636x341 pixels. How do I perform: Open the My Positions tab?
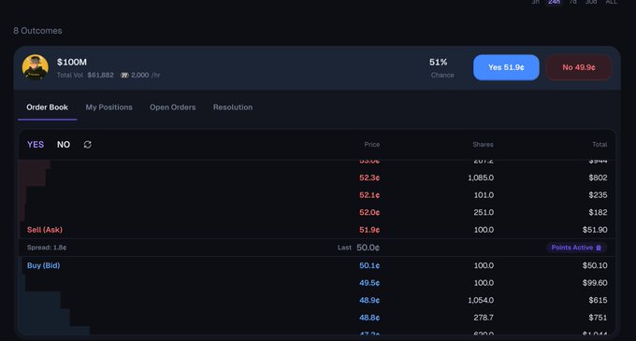click(108, 107)
